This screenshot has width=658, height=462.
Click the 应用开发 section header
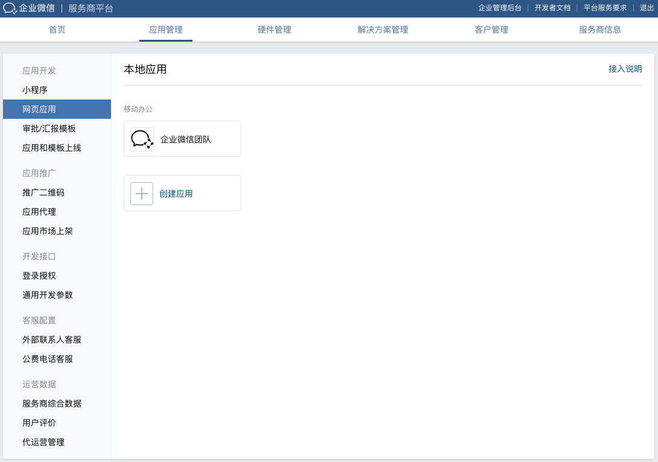tap(39, 71)
